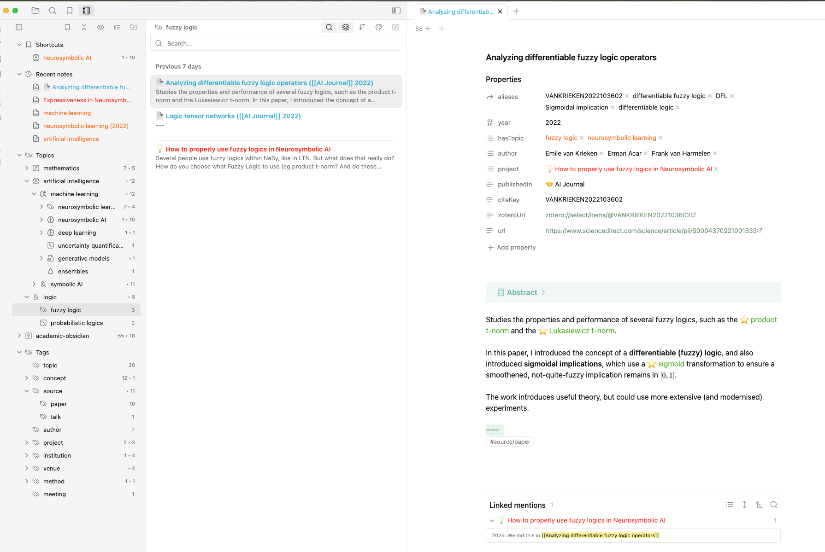
Task: Search within linked mentions
Action: pos(774,505)
